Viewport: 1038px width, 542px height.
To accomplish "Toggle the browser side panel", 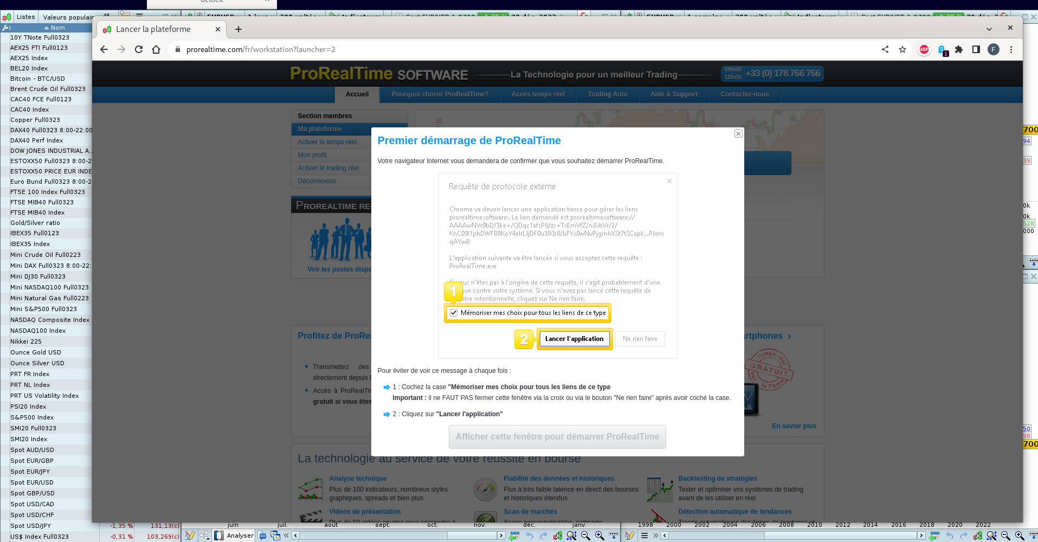I will [976, 49].
